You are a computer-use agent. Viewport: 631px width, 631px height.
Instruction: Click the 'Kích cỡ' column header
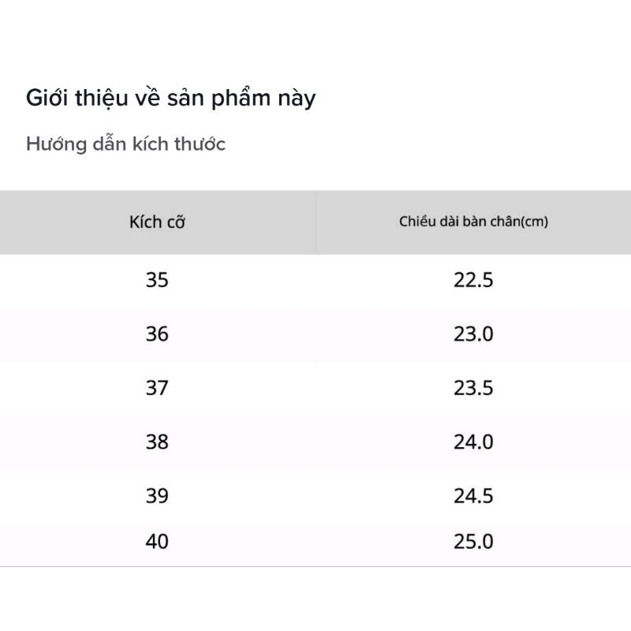pos(157,222)
